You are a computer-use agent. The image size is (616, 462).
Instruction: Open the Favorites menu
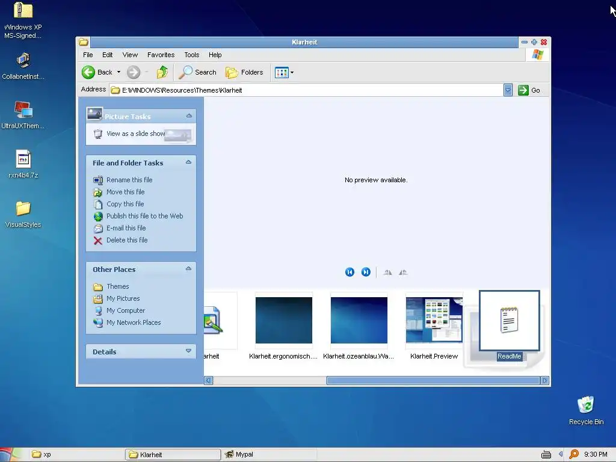pos(161,55)
